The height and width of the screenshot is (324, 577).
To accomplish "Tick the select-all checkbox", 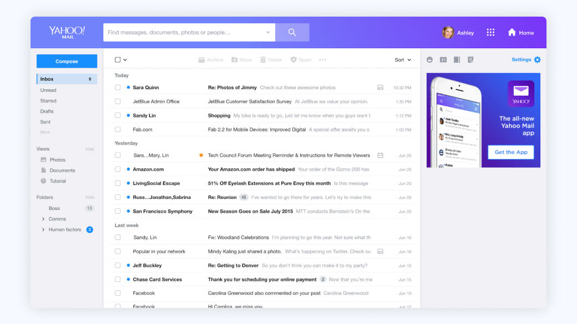I will pos(118,60).
